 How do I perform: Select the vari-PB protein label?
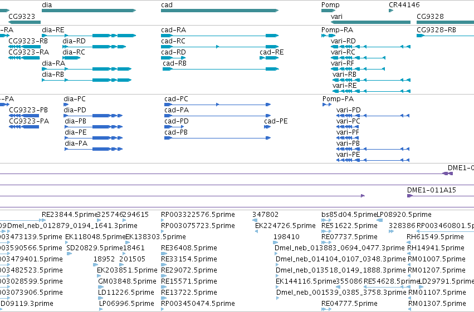point(348,143)
